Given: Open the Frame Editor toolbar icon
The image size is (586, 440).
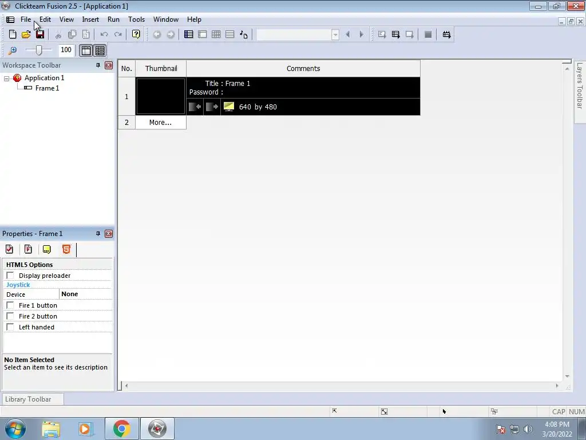Looking at the screenshot, I should [203, 34].
